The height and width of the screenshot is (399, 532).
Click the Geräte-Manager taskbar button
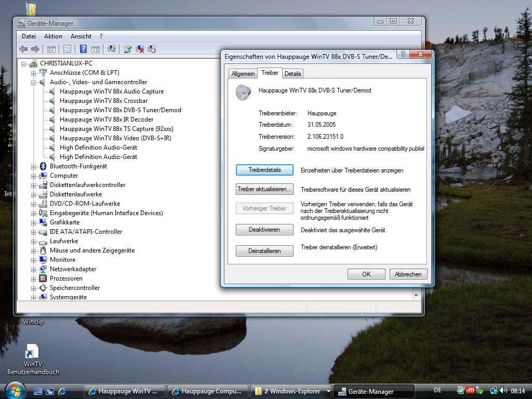pyautogui.click(x=374, y=391)
